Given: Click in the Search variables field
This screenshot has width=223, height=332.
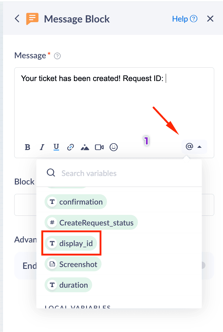Looking at the screenshot, I should [121, 173].
